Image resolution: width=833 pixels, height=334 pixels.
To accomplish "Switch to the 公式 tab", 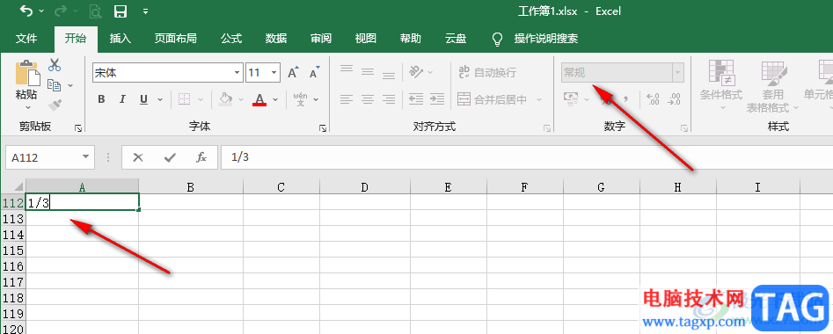I will tap(231, 38).
